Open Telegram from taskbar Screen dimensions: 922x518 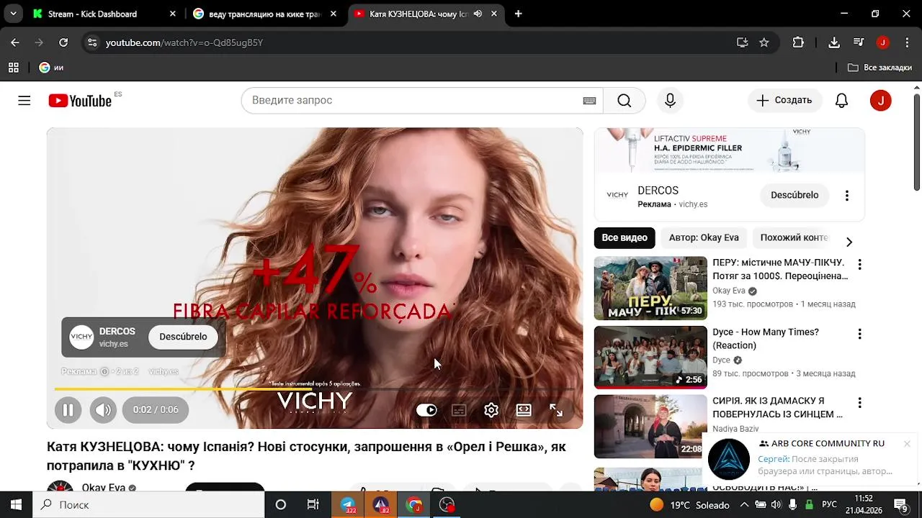pyautogui.click(x=348, y=505)
